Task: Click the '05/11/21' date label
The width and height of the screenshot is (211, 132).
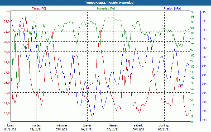Action: [113, 129]
